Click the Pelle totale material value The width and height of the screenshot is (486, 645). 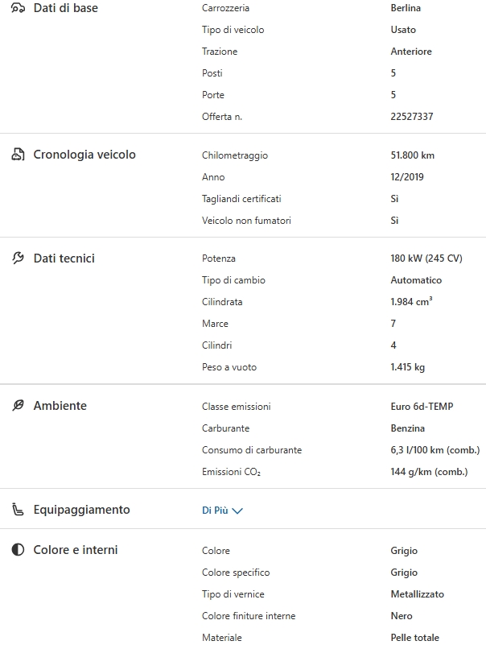(415, 638)
